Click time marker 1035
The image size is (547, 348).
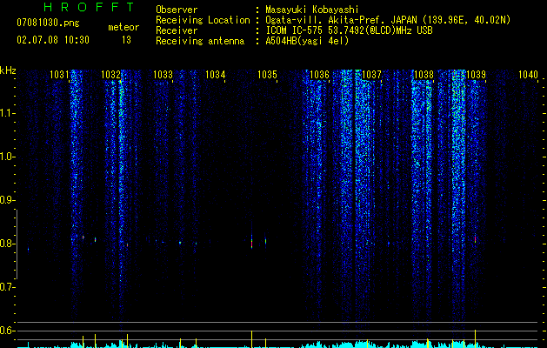coord(267,75)
